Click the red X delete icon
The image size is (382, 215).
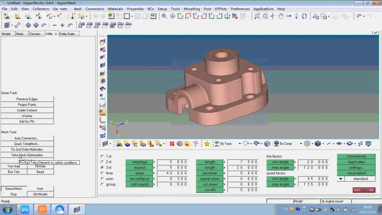click(x=172, y=144)
